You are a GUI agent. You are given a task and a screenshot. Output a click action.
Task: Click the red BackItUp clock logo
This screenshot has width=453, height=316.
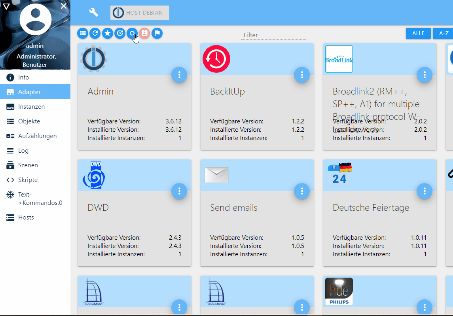coord(216,59)
